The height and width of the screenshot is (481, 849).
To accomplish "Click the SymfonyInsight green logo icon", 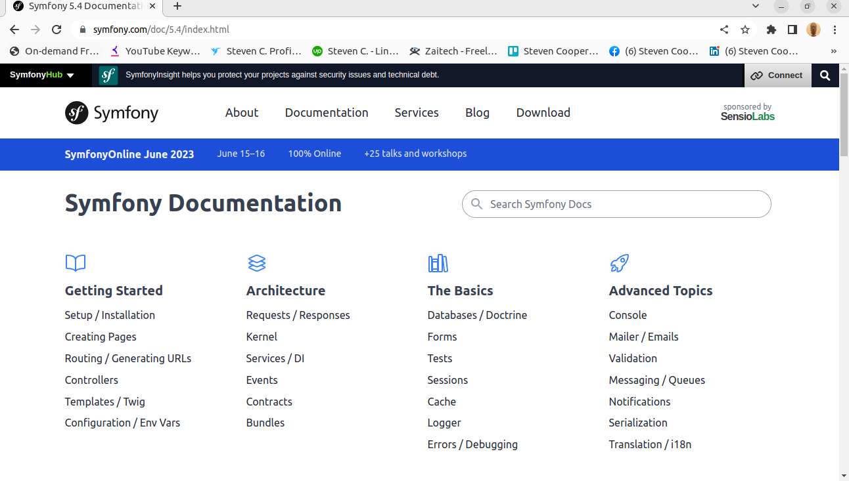I will coord(108,75).
